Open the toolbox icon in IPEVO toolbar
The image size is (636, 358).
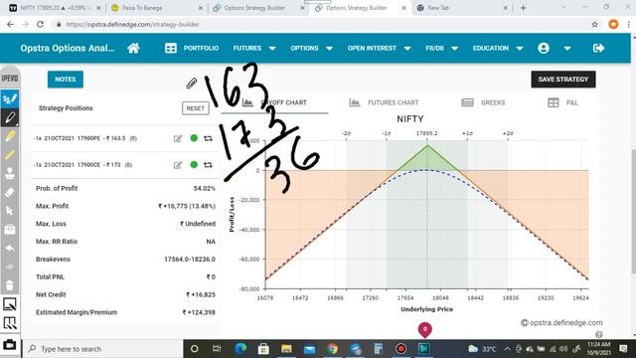10,230
